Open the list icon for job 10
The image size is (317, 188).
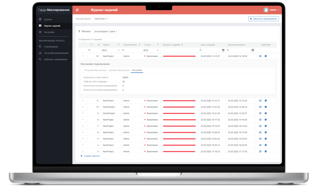[x=260, y=107]
